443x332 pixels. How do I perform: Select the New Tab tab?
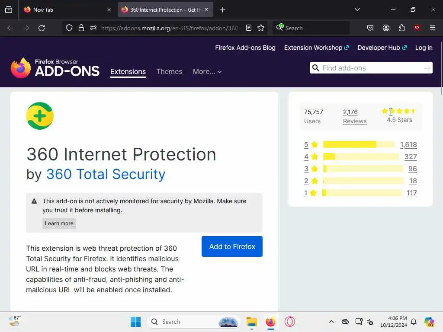67,10
